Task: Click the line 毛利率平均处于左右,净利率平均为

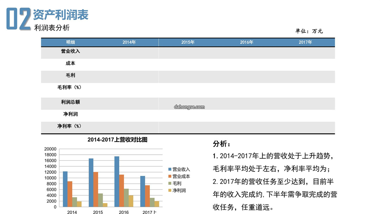Action: point(272,169)
